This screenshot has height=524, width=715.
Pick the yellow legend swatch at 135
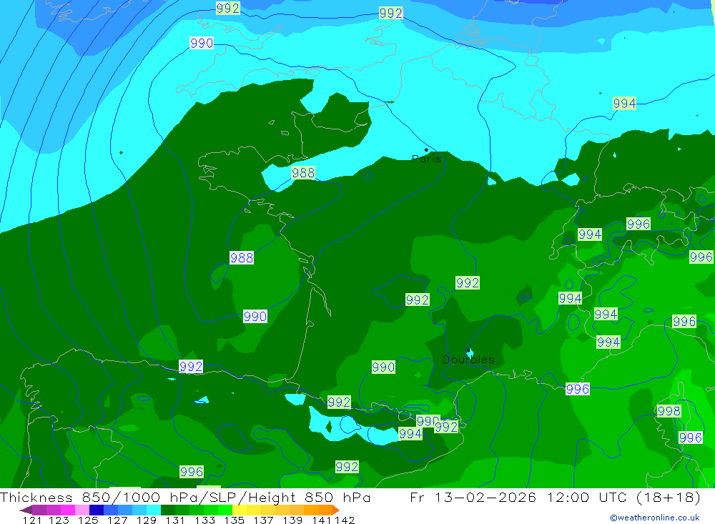click(240, 510)
